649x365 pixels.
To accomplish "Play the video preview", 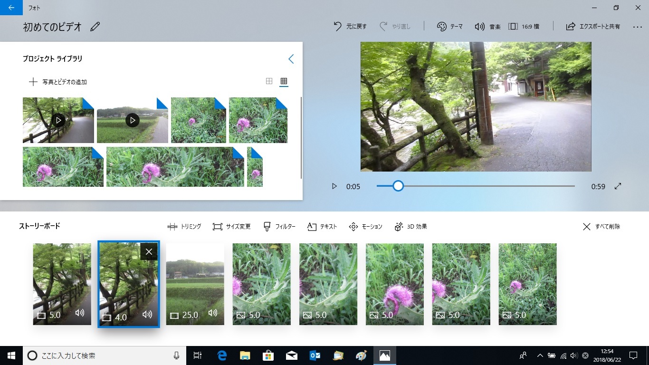I will click(334, 186).
